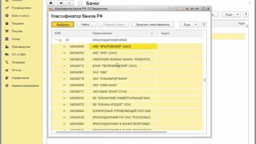Sort by Наименование column arrow

click(152, 33)
